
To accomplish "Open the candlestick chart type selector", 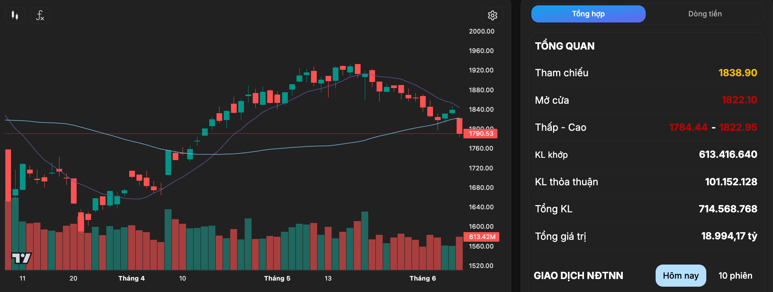I will point(15,15).
